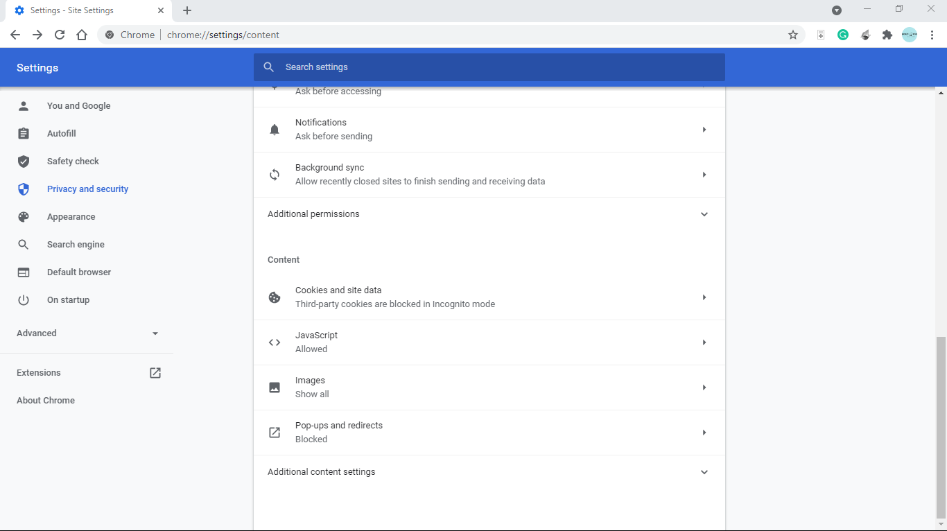Go to Search engine settings
The height and width of the screenshot is (531, 947).
coord(76,245)
